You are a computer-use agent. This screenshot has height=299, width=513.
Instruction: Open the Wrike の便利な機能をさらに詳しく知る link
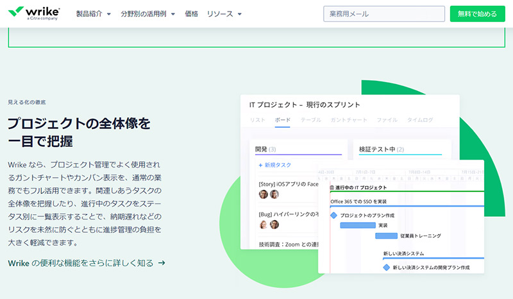(x=87, y=263)
